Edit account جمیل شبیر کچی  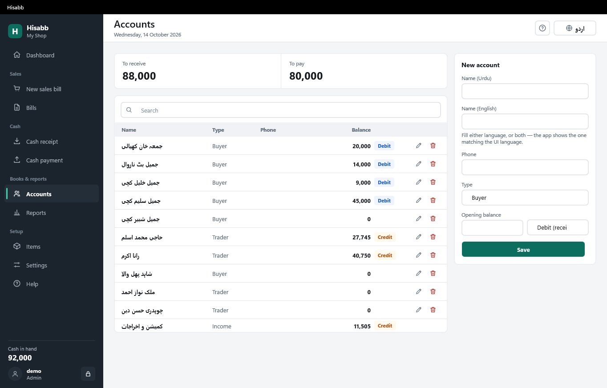[419, 218]
